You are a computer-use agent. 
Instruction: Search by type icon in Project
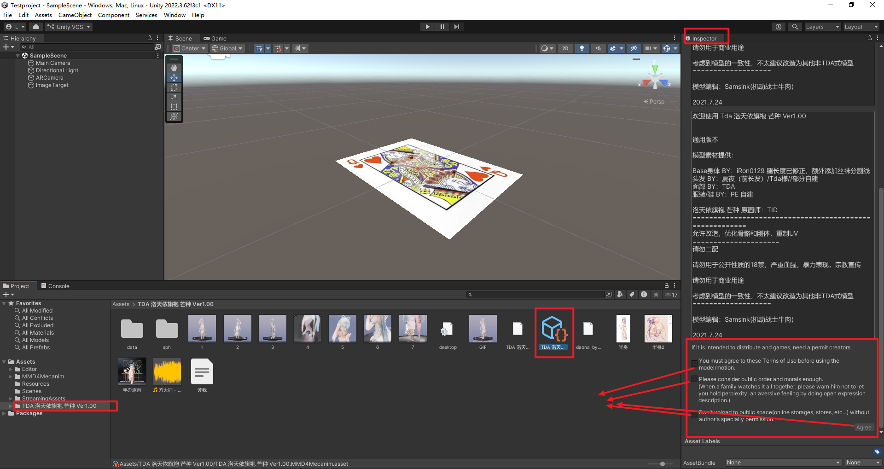620,295
